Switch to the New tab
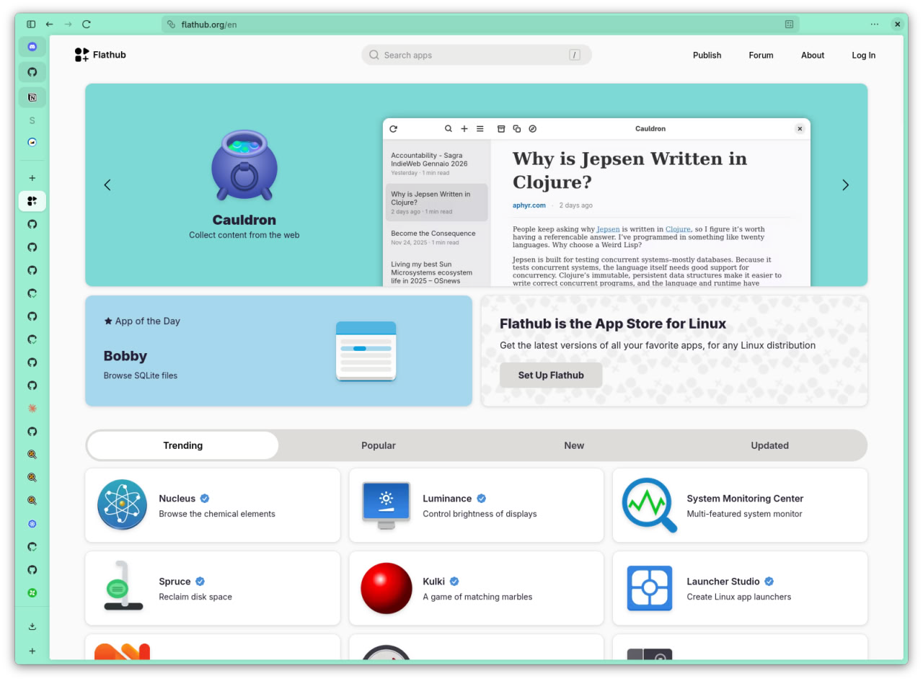This screenshot has width=923, height=681. (574, 445)
